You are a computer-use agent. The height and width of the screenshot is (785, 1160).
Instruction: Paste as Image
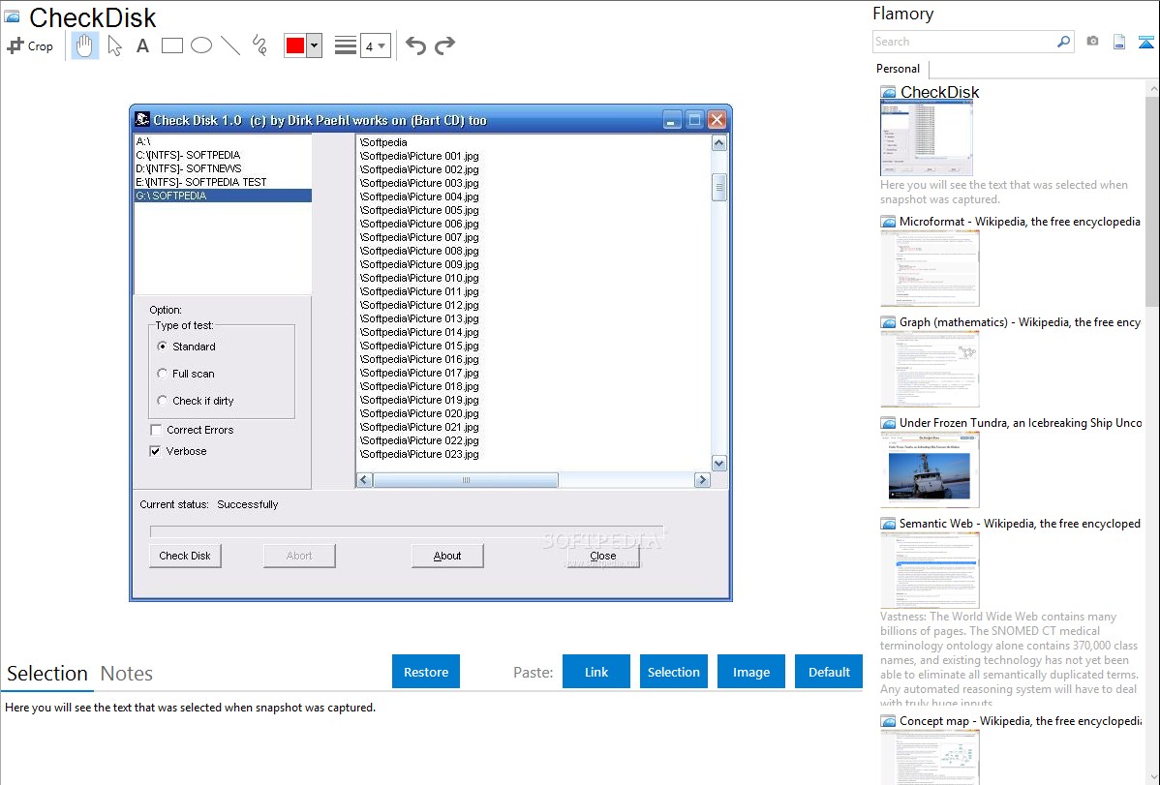(750, 672)
